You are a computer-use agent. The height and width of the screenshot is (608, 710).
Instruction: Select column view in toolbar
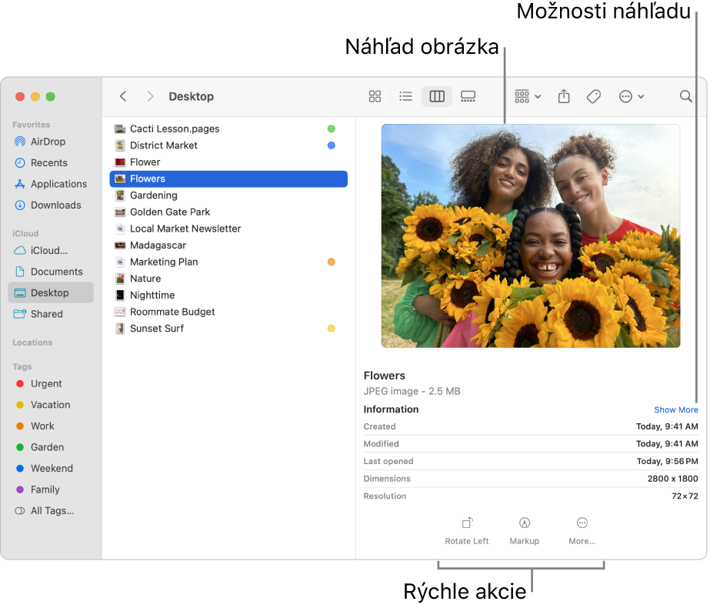(437, 96)
